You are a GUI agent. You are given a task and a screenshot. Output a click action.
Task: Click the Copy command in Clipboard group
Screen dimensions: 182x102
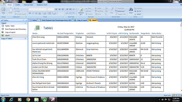[x=17, y=11]
